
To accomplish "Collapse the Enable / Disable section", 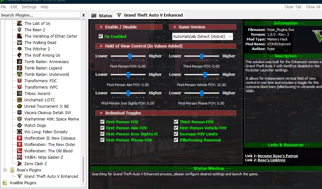I will 129,27.
